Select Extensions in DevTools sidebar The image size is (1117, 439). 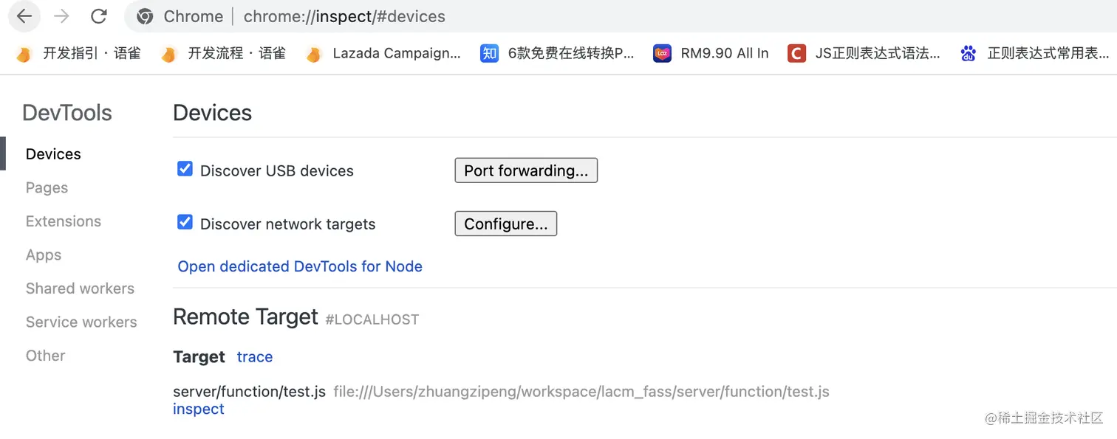point(64,221)
